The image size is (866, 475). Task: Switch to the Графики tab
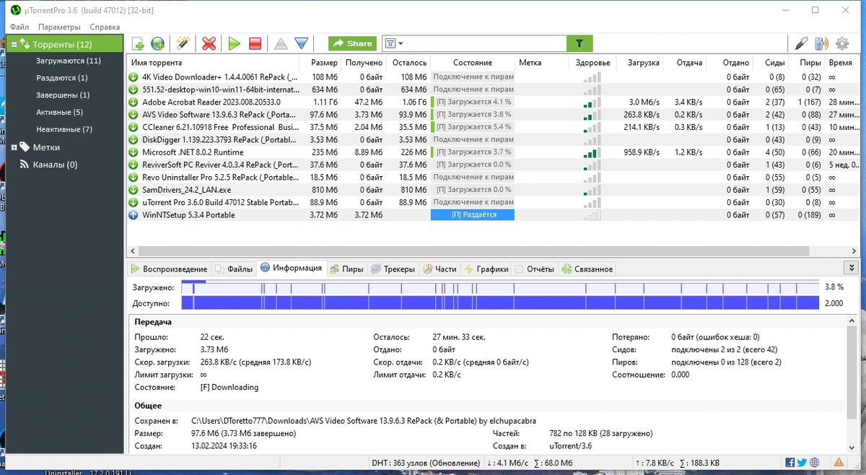pos(486,269)
